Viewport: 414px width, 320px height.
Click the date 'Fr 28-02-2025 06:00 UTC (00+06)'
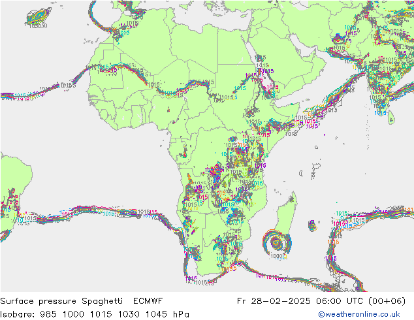[321, 301]
